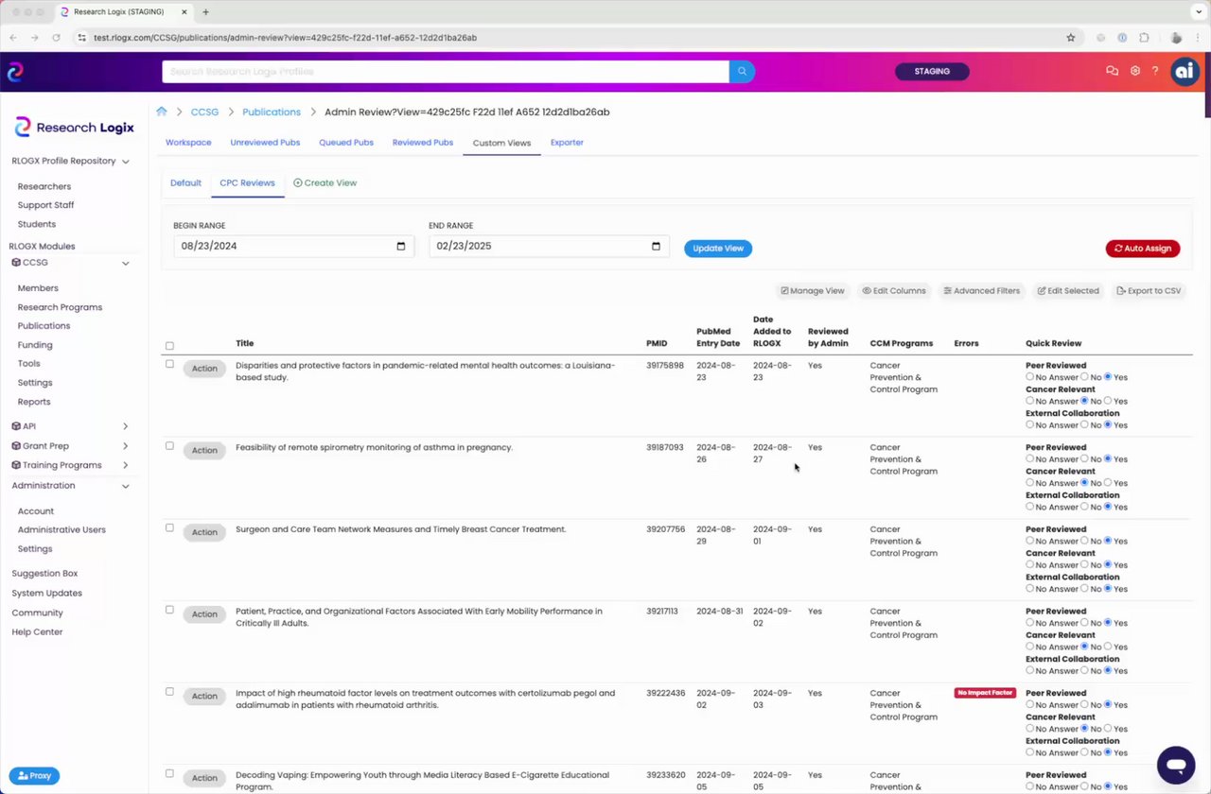Check the row for Decoding Vaping

point(170,773)
